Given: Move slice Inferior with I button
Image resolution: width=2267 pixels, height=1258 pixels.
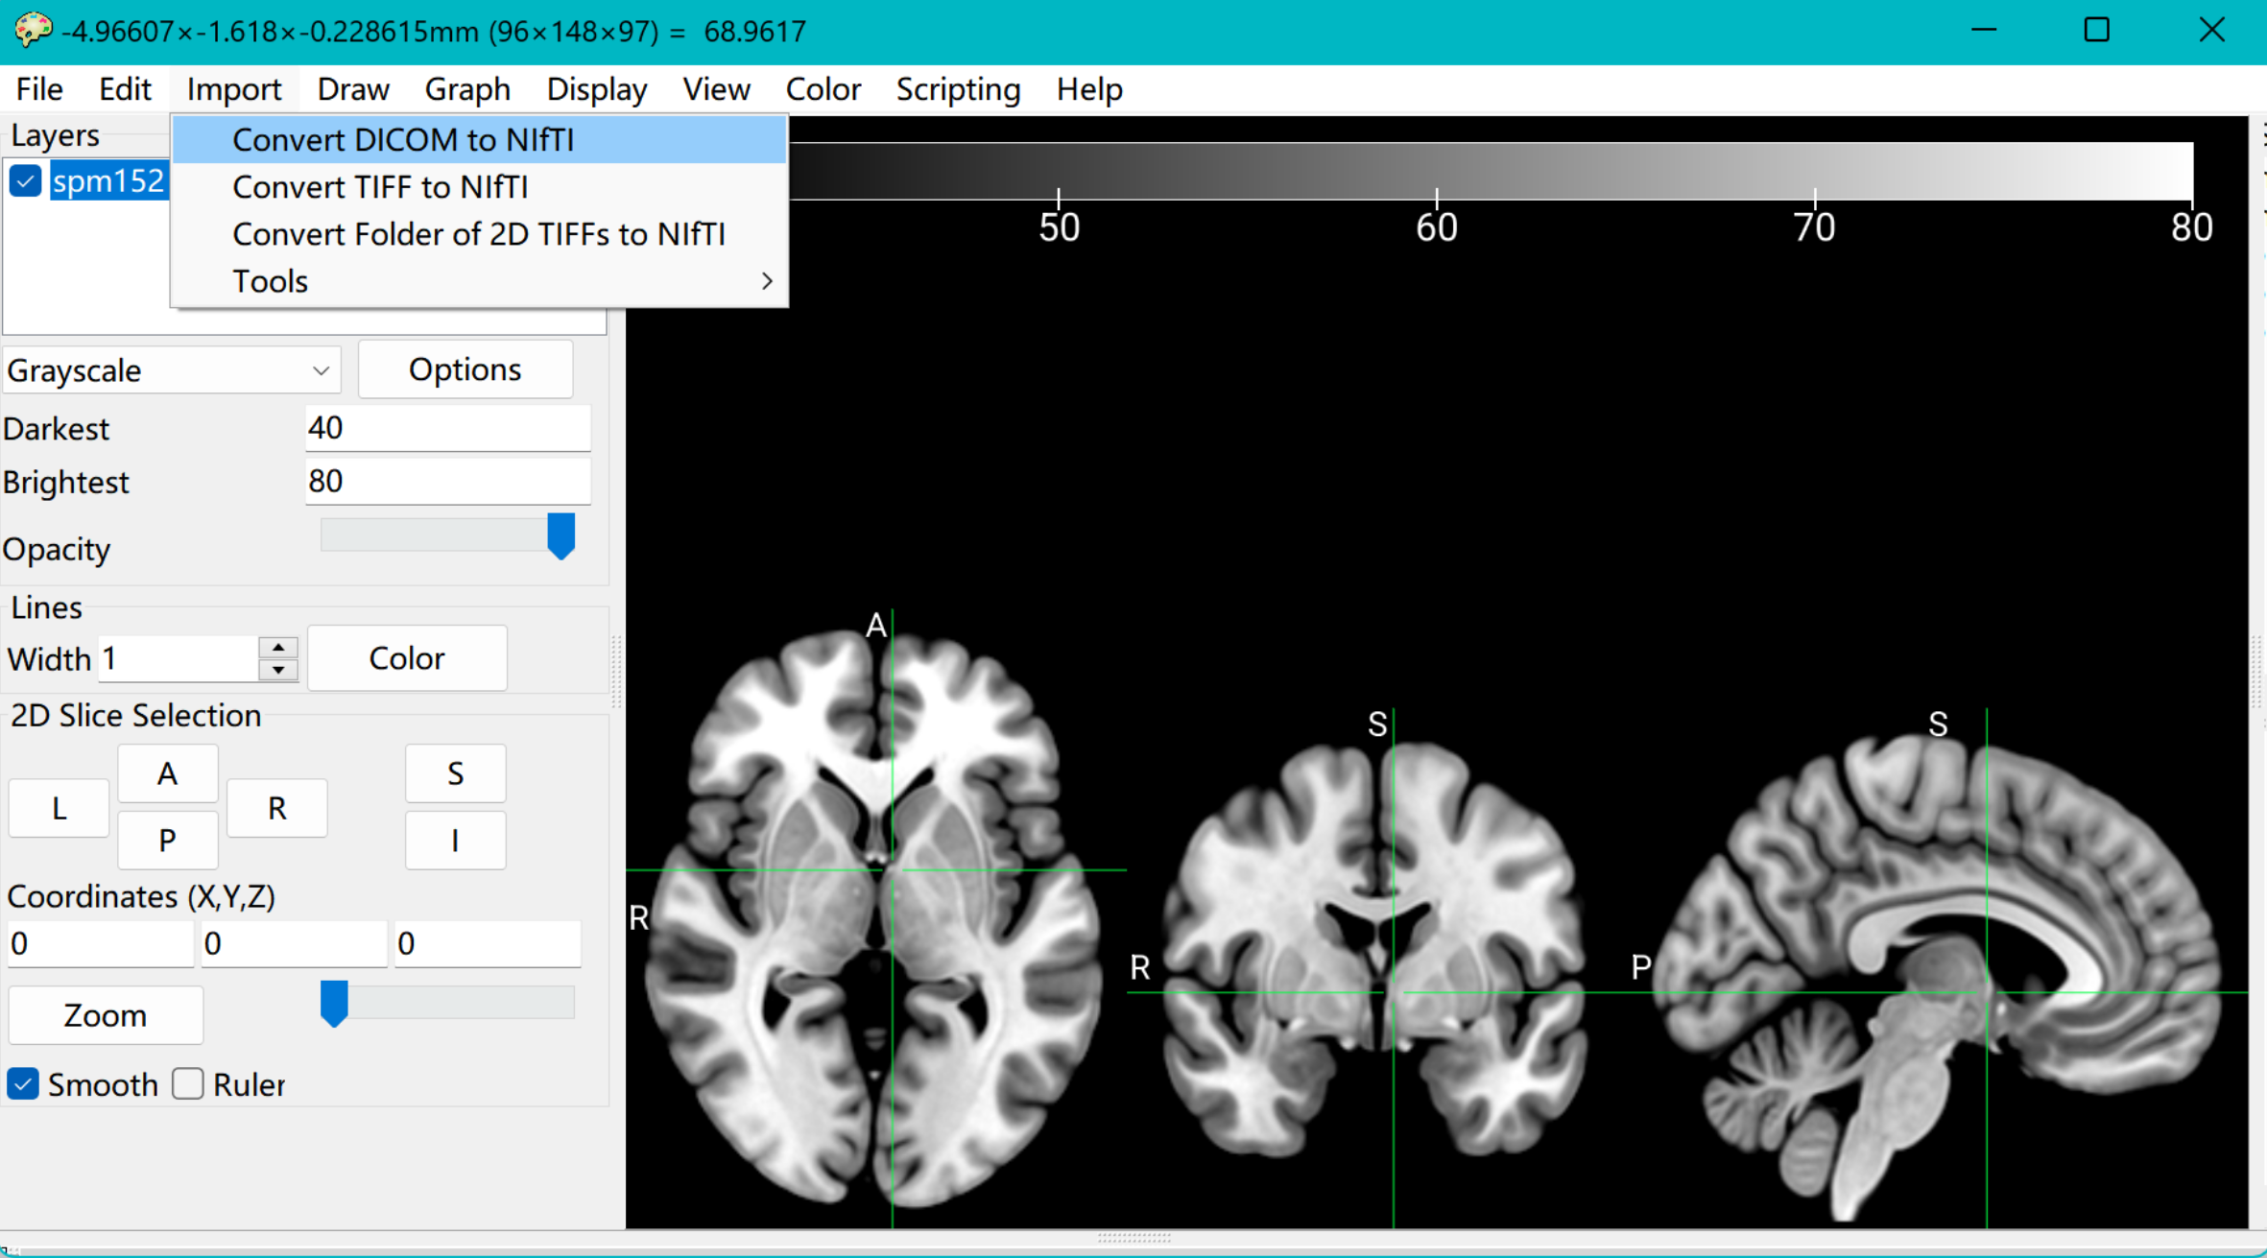Looking at the screenshot, I should pyautogui.click(x=455, y=841).
